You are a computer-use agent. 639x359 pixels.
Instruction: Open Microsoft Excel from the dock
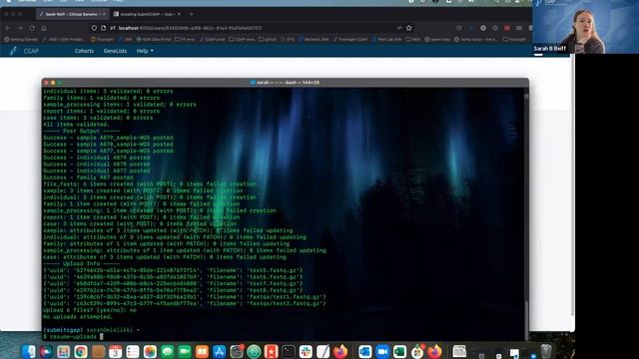point(399,351)
